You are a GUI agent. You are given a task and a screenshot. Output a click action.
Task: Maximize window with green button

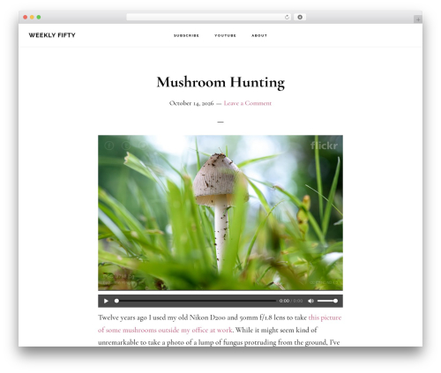[39, 17]
